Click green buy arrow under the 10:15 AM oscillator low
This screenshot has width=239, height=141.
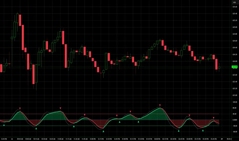click(36, 128)
